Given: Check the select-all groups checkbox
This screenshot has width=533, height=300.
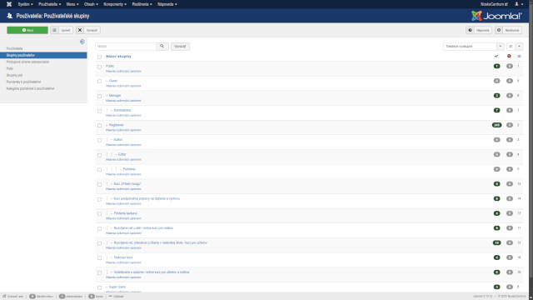Looking at the screenshot, I should coord(99,57).
